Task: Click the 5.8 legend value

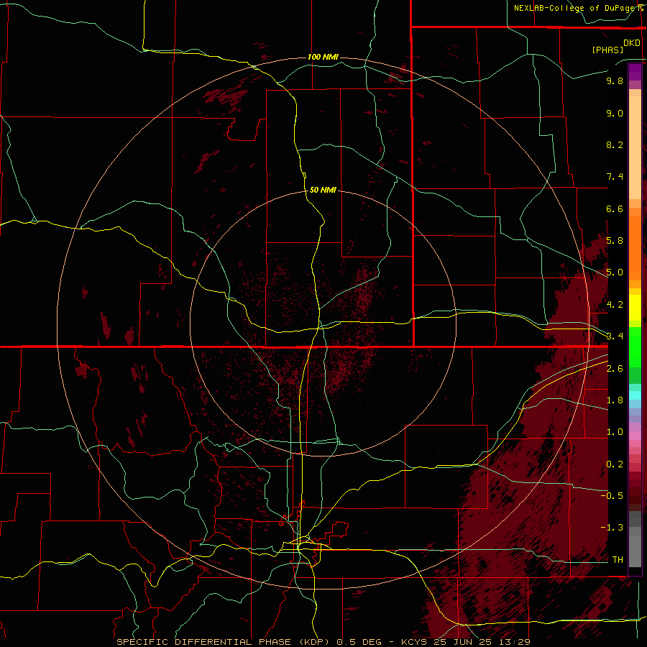Action: coord(615,241)
